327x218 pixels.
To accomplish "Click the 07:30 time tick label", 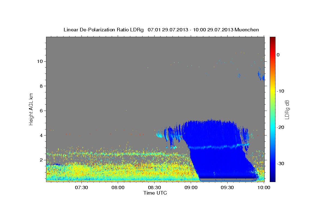I will 81,188.
